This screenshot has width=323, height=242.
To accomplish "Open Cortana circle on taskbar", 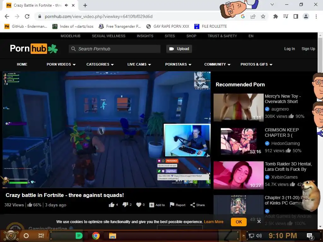I will [x=26, y=236].
